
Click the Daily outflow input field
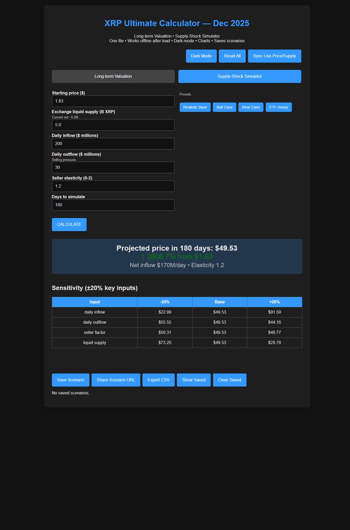(x=113, y=167)
